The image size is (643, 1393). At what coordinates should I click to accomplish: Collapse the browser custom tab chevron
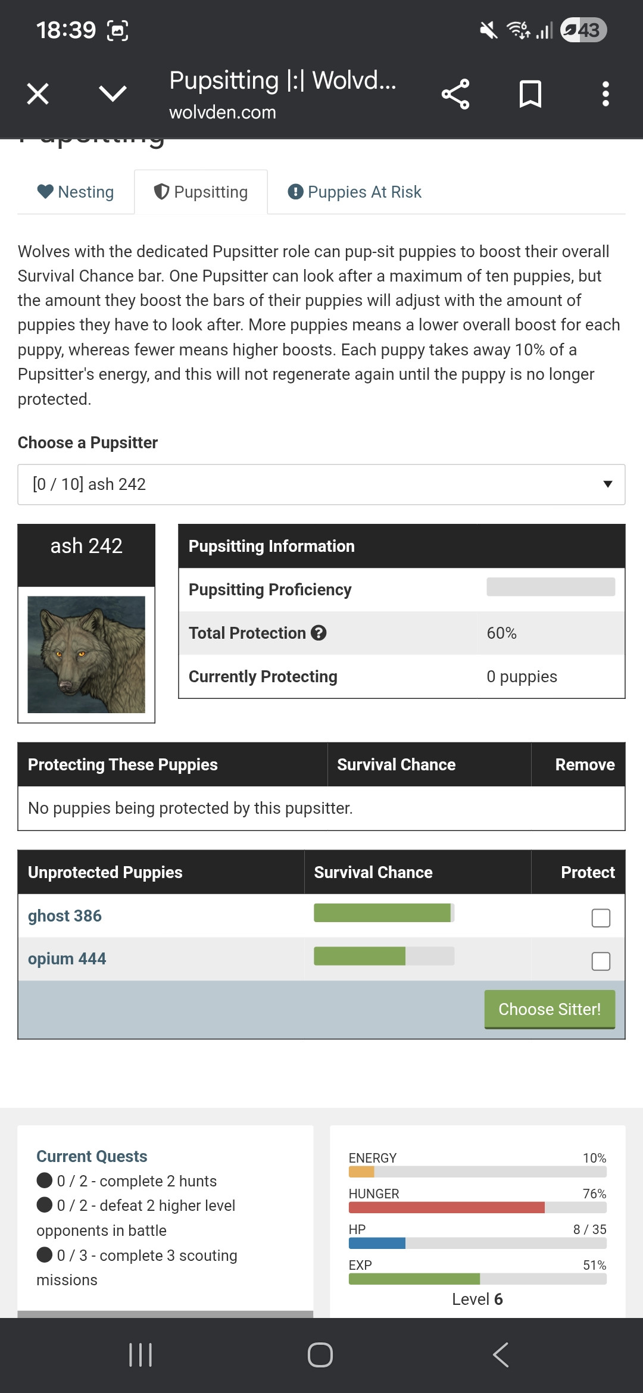[113, 94]
